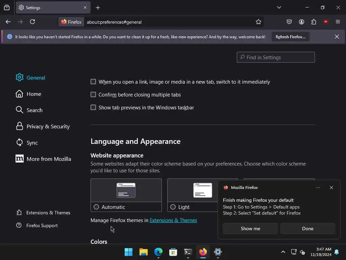
Task: Bookmark this page with star icon
Action: [x=258, y=22]
